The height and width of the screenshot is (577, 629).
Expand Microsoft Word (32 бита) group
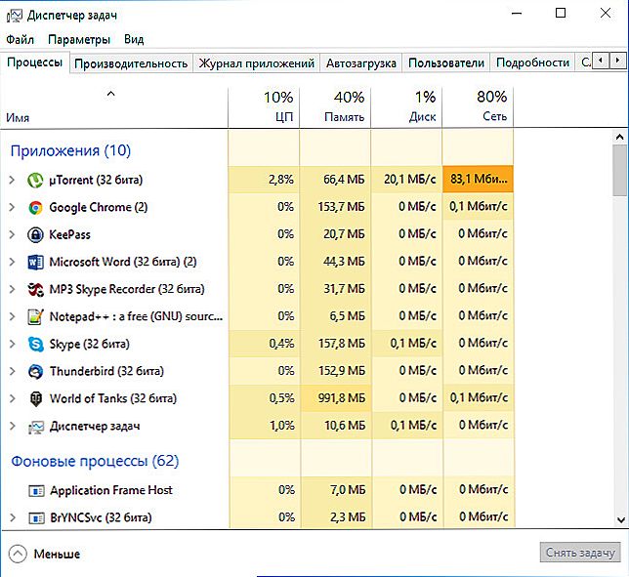12,262
